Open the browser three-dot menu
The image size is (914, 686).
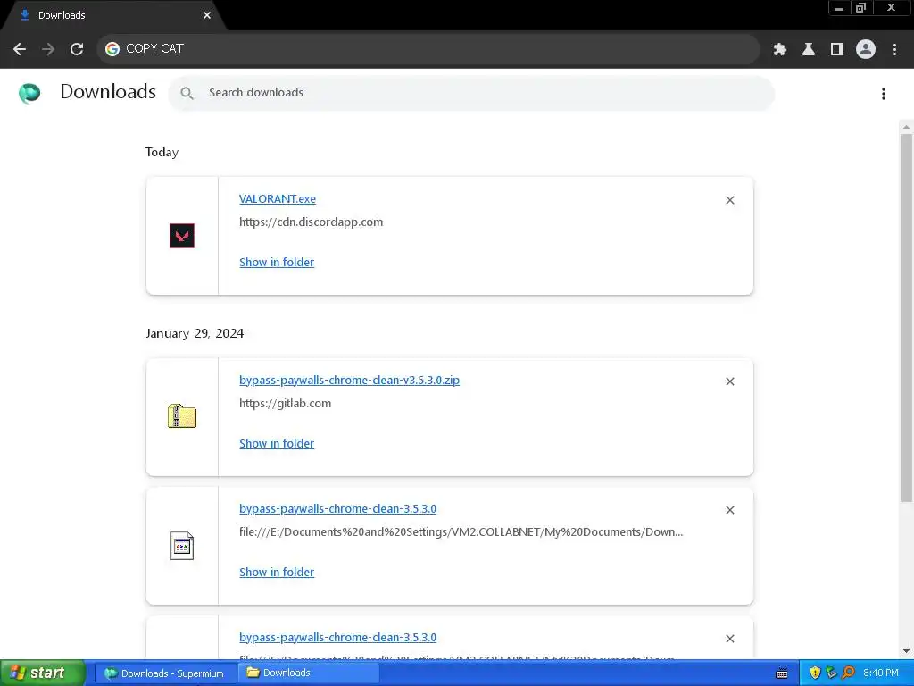[x=894, y=50]
